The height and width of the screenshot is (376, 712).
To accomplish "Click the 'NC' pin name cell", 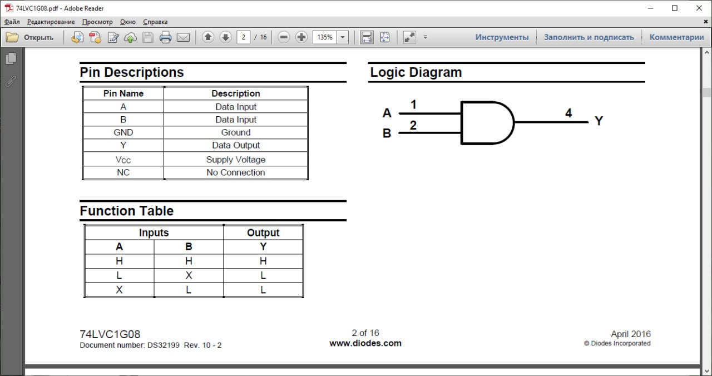I will [x=123, y=172].
